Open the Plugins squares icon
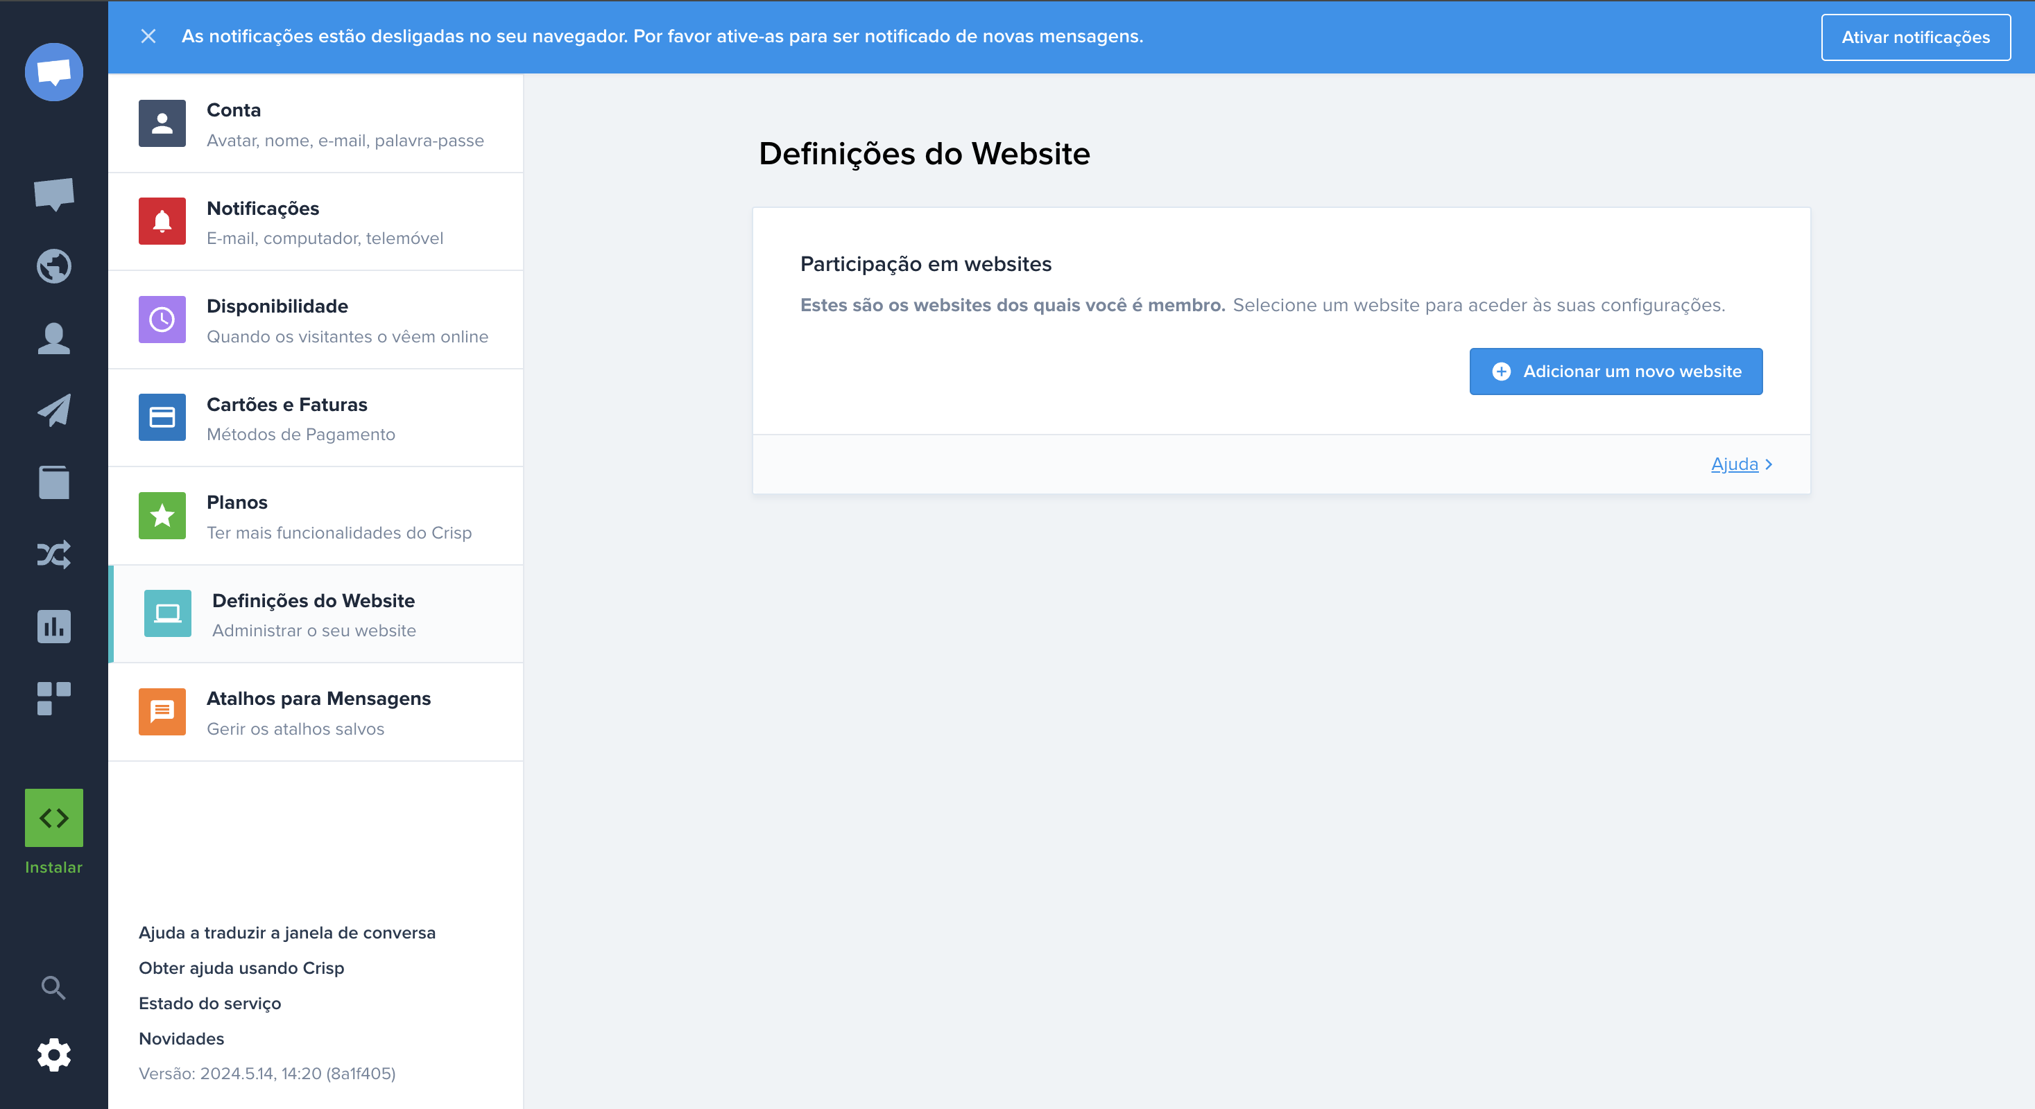The width and height of the screenshot is (2035, 1109). coord(53,699)
